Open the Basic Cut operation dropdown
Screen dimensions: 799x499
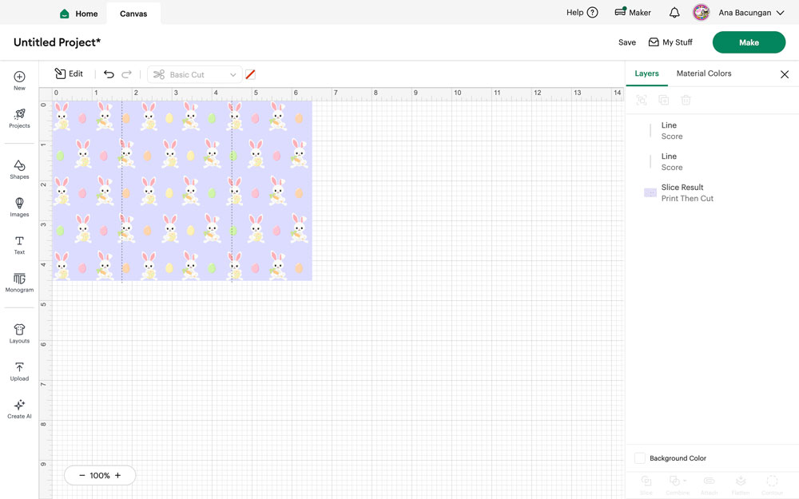click(x=193, y=74)
